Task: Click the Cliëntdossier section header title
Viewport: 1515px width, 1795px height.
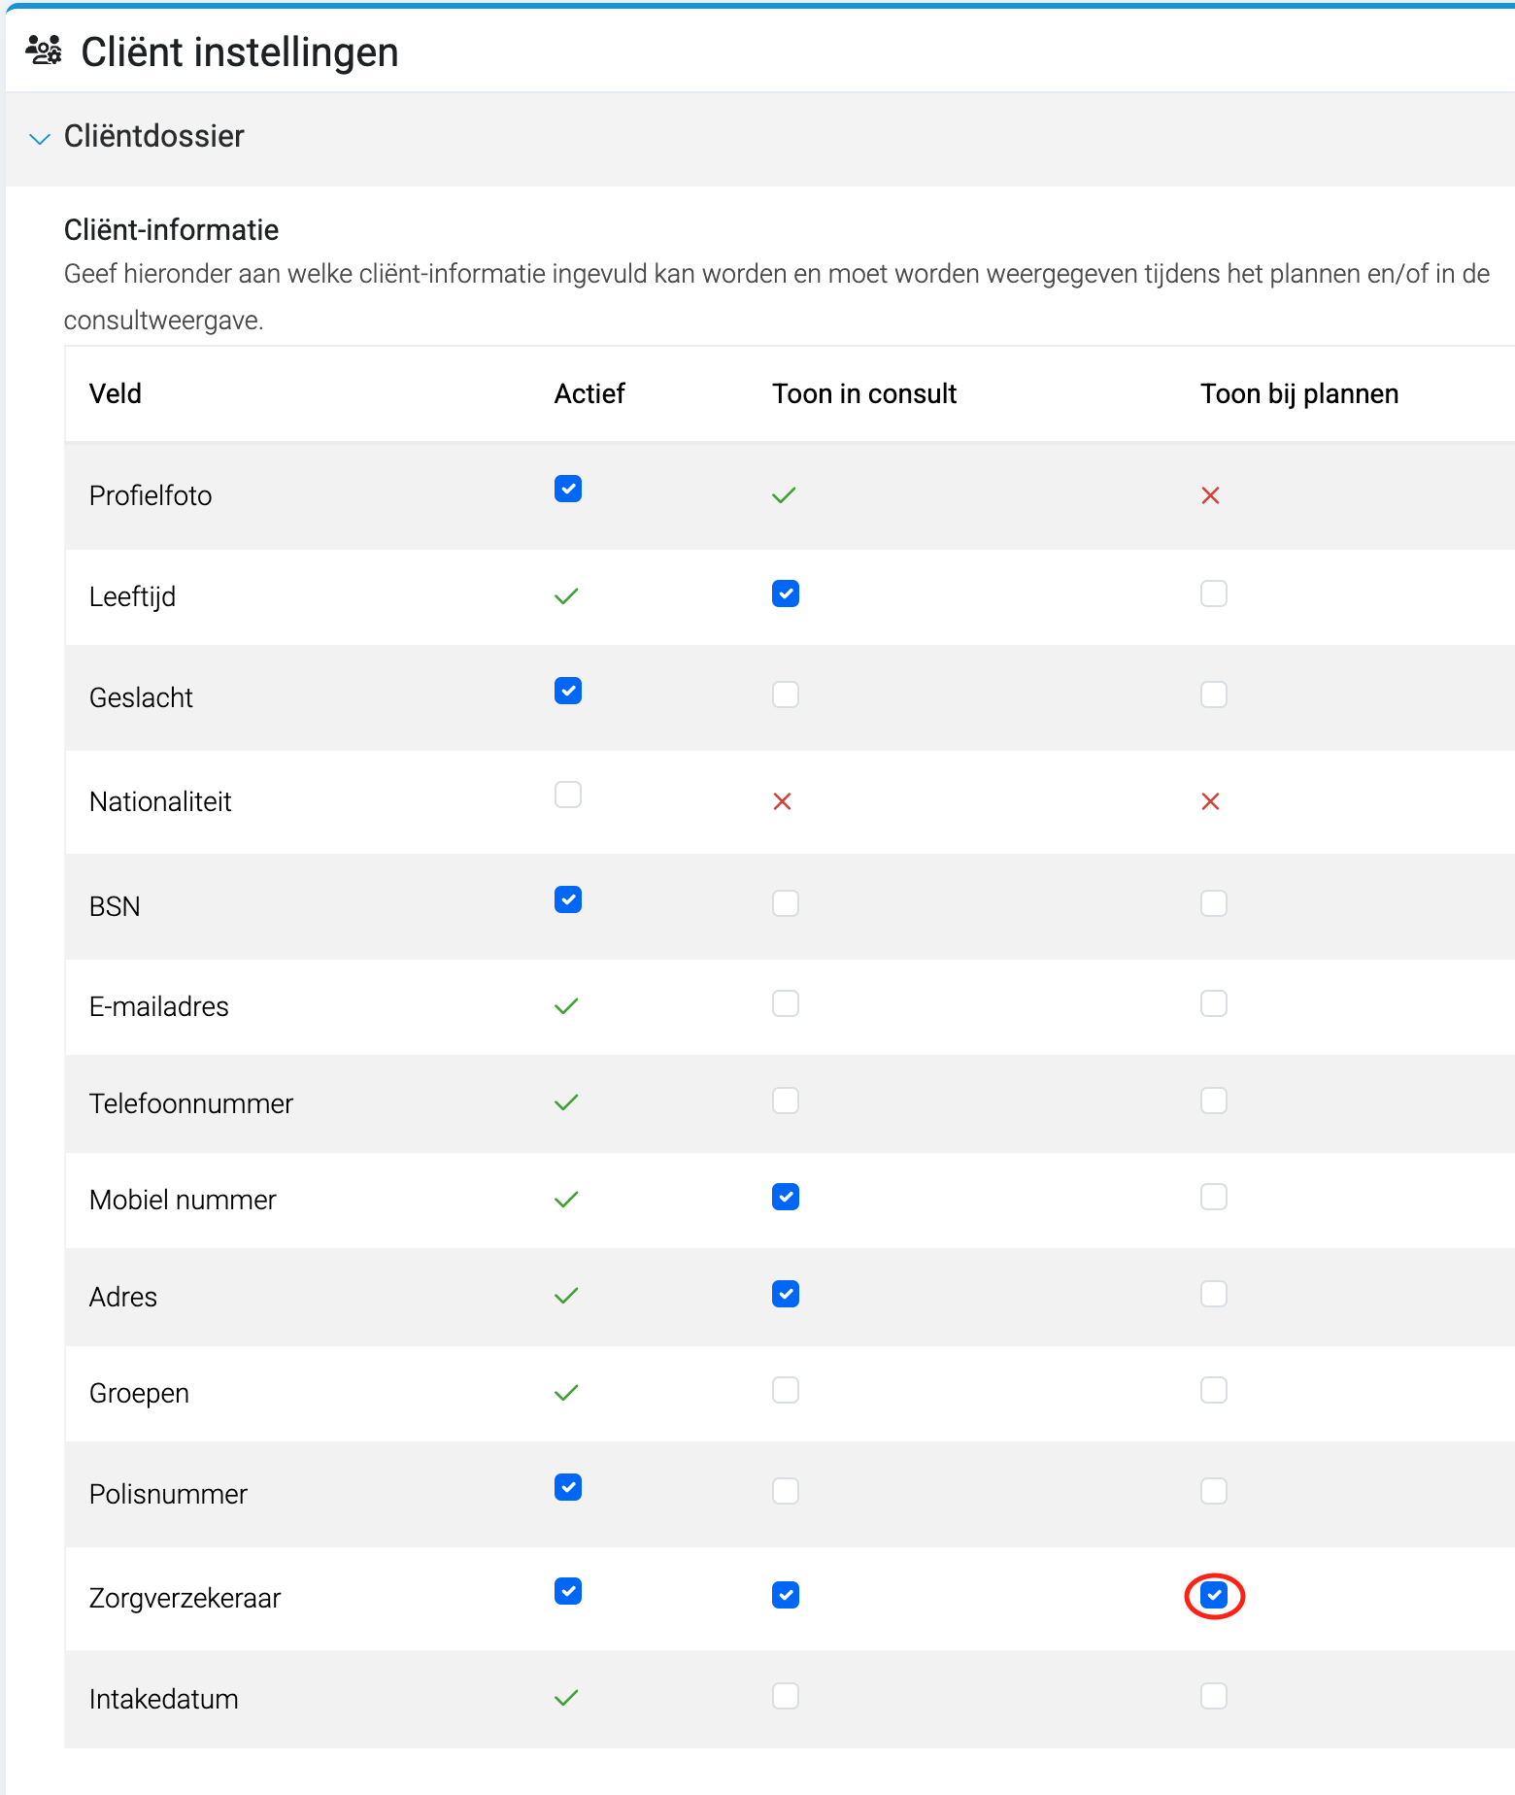Action: pos(154,136)
